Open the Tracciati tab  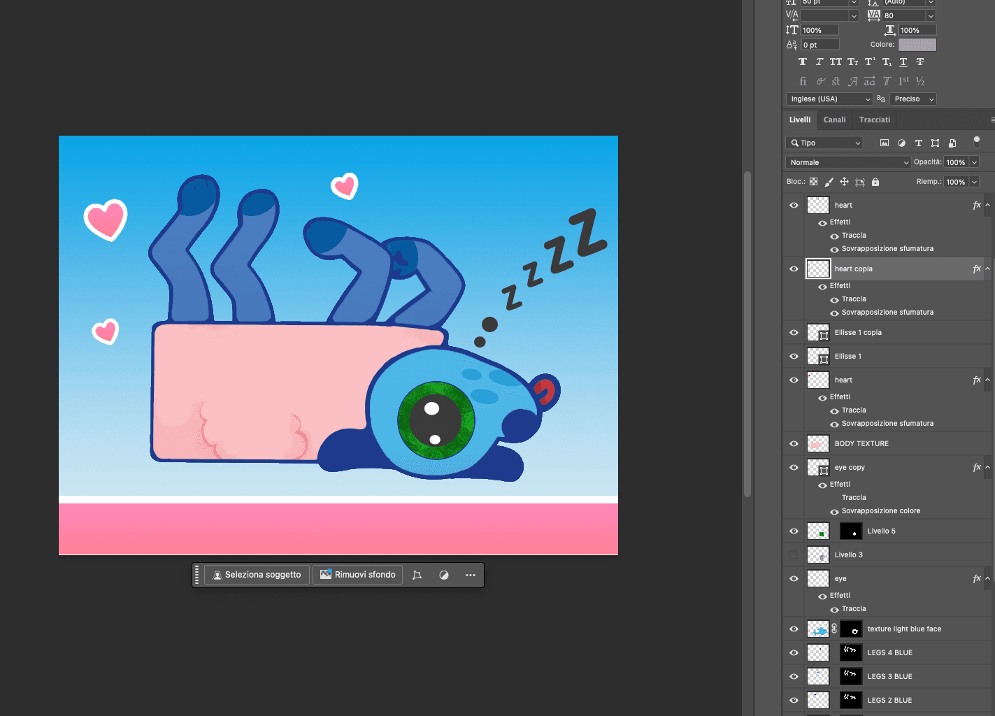(874, 120)
